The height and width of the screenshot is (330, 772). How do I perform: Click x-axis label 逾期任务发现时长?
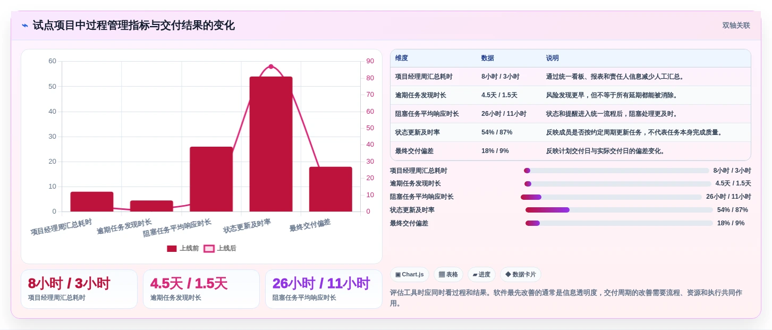pos(124,227)
